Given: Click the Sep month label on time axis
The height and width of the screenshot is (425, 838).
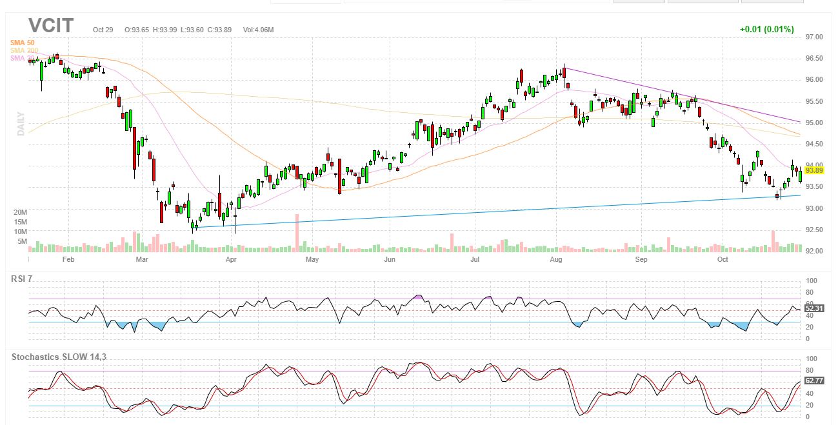Looking at the screenshot, I should point(641,259).
